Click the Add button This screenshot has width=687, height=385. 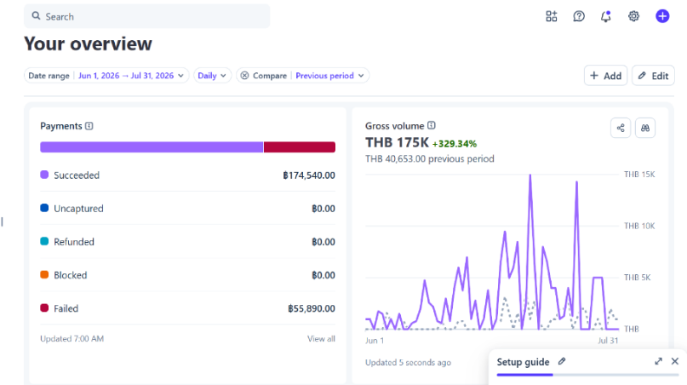point(605,76)
